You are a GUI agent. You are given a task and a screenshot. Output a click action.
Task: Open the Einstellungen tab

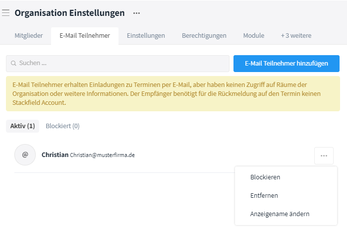[x=146, y=36]
